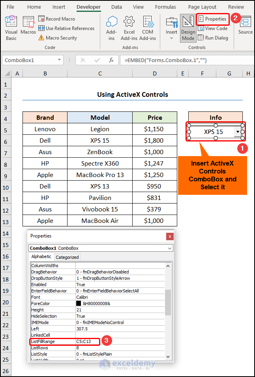This screenshot has height=377, width=255.
Task: Edit the C5:C13 ListFillRange value
Action: pyautogui.click(x=84, y=341)
